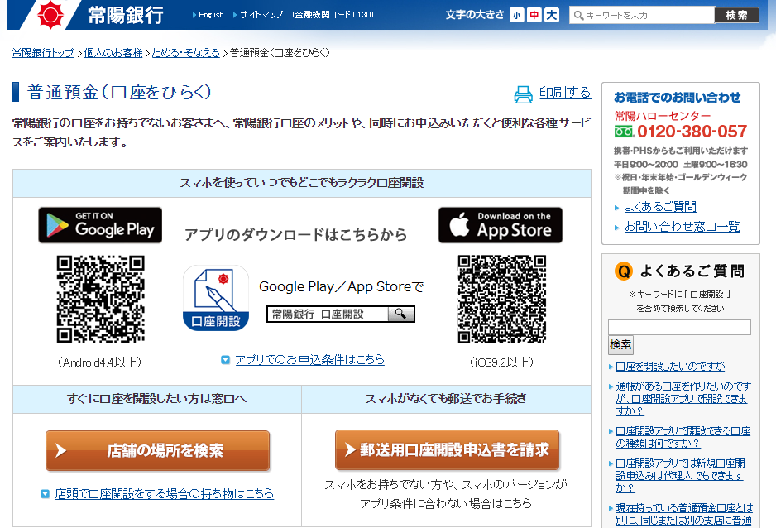The width and height of the screenshot is (776, 528).
Task: Click heading スマホがなくても郵送でお手続き
Action: (446, 399)
